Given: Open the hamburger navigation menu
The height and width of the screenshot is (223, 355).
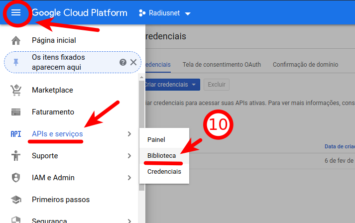Looking at the screenshot, I should click(16, 12).
